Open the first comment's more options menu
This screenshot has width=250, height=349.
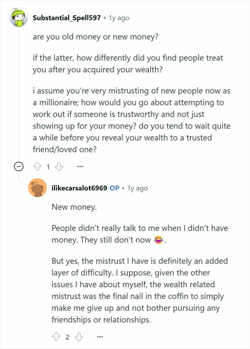coord(80,166)
